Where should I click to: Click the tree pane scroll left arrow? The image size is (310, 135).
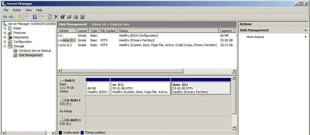coord(4,133)
